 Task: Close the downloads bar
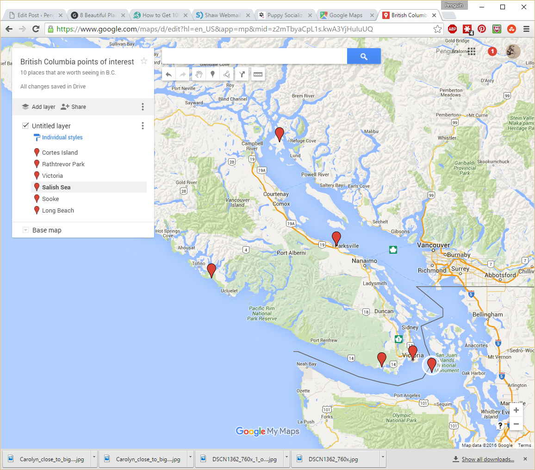[525, 459]
